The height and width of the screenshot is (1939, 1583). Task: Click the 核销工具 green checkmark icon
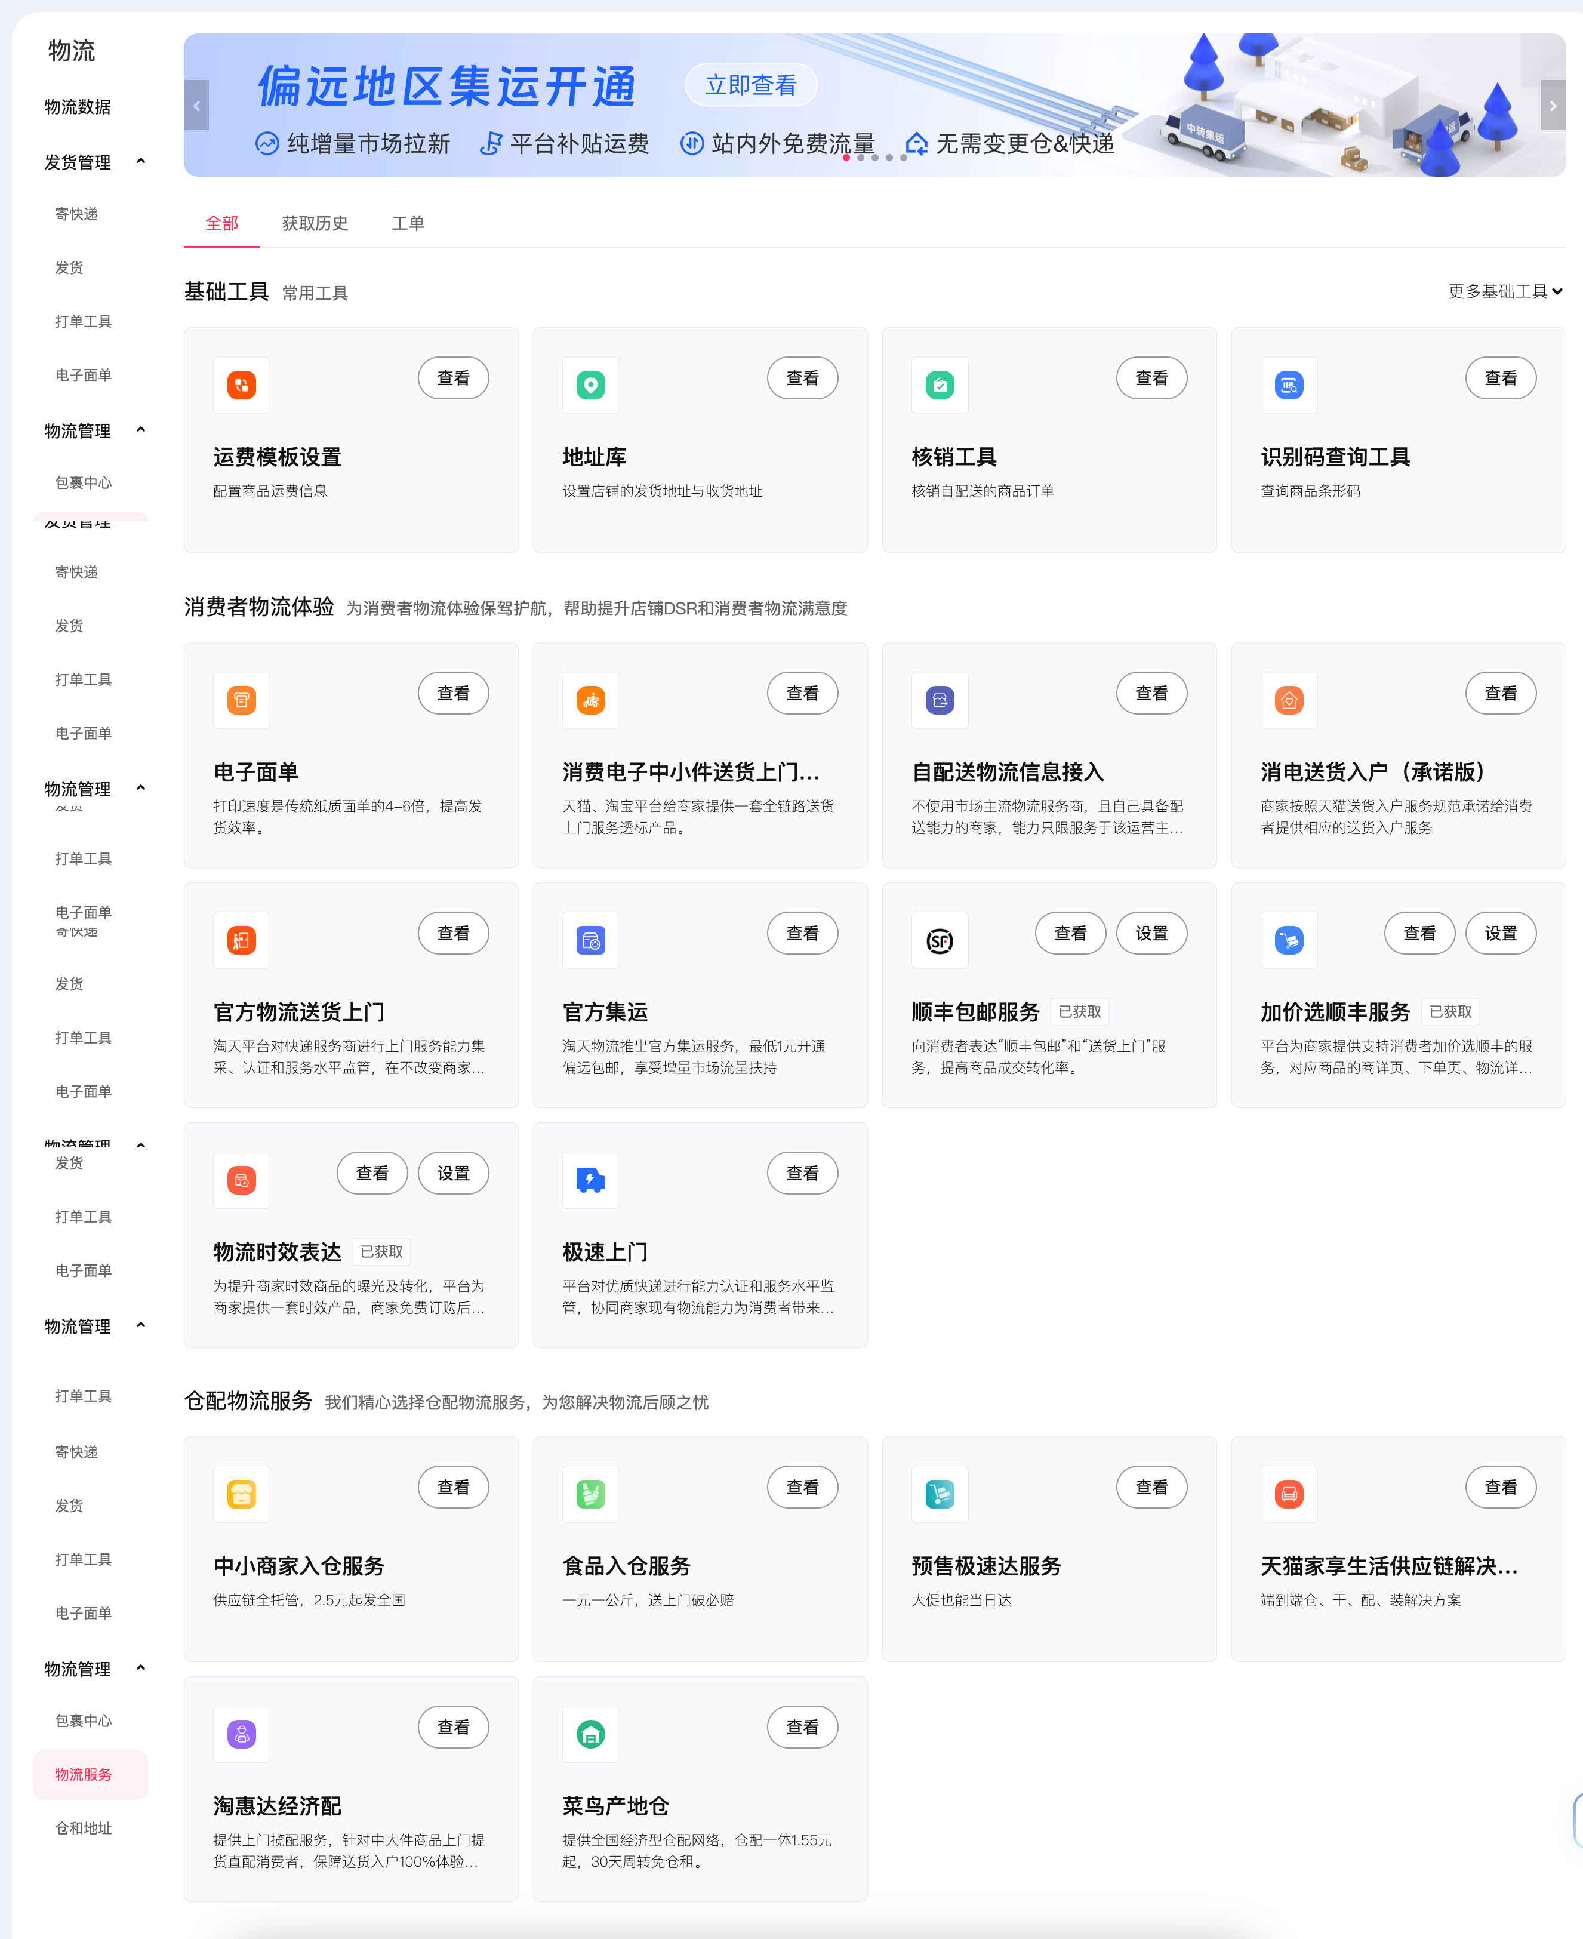click(939, 385)
